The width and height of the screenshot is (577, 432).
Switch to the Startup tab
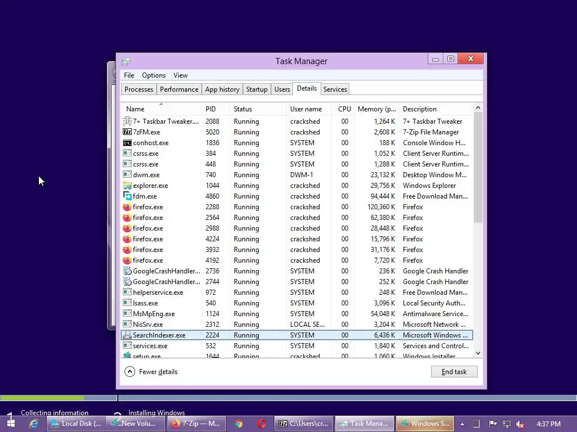(x=257, y=89)
